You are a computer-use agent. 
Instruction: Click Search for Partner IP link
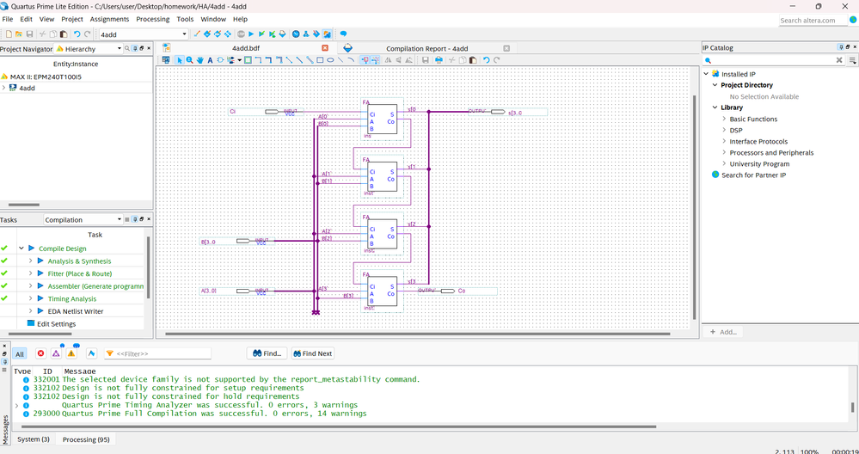(753, 175)
